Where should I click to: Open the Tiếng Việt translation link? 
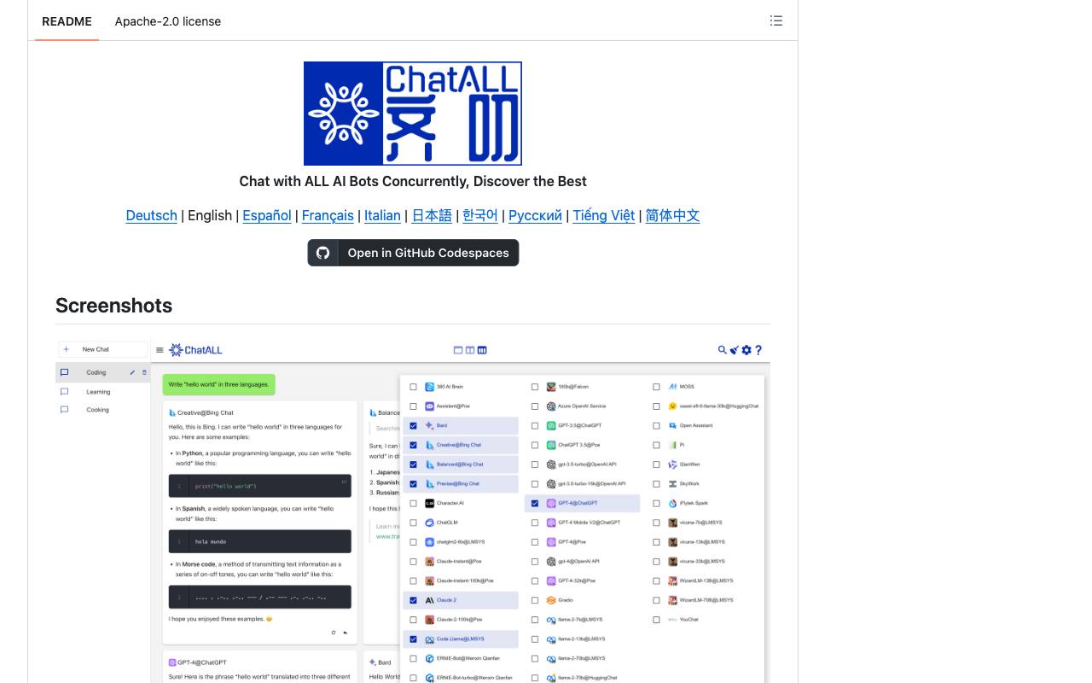coord(604,215)
